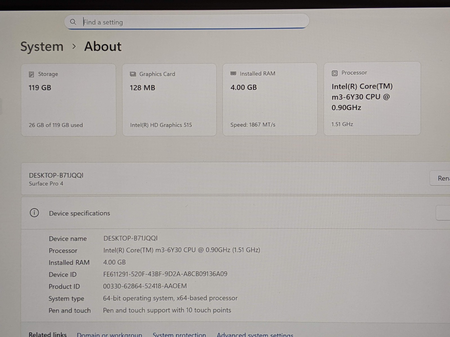450x337 pixels.
Task: Open the Domain or workgroup link
Action: point(109,334)
